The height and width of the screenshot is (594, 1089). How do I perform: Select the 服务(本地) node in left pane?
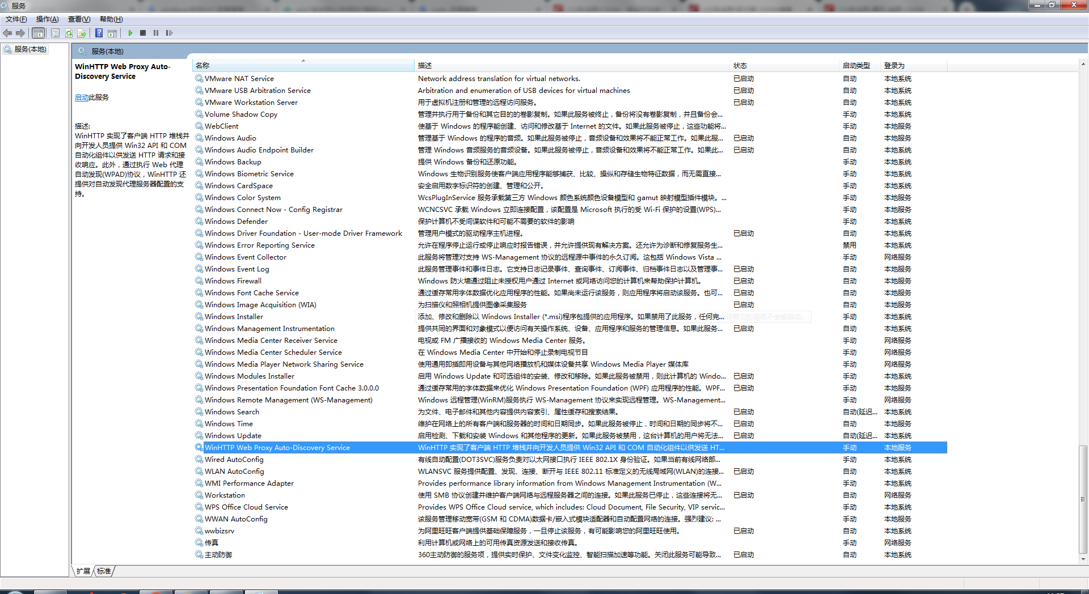point(27,49)
